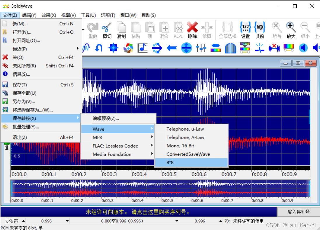Viewport: 320px width, 230px height.
Task: Open the Recent (最近) submenu
Action: [41, 49]
